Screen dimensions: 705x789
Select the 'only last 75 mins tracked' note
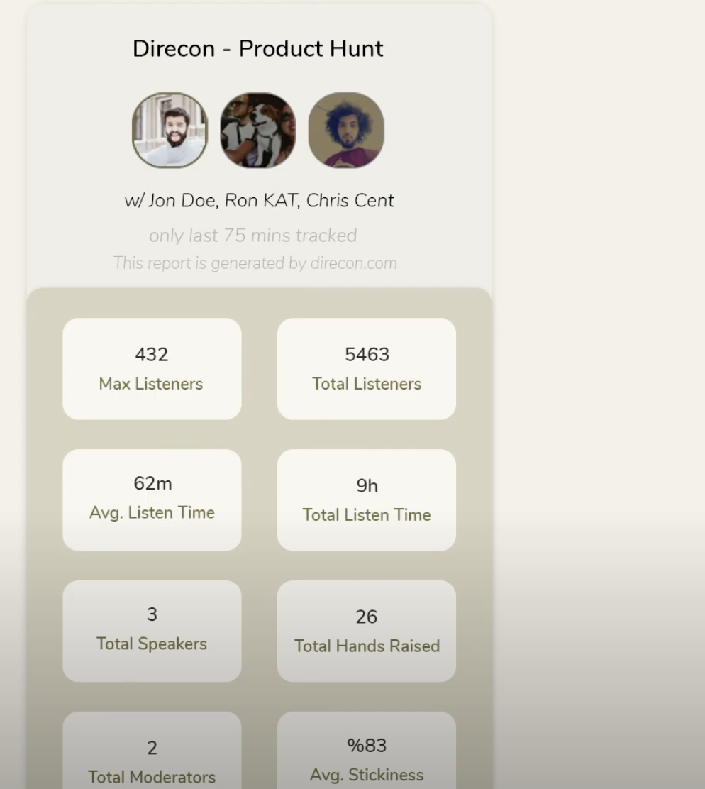point(253,236)
